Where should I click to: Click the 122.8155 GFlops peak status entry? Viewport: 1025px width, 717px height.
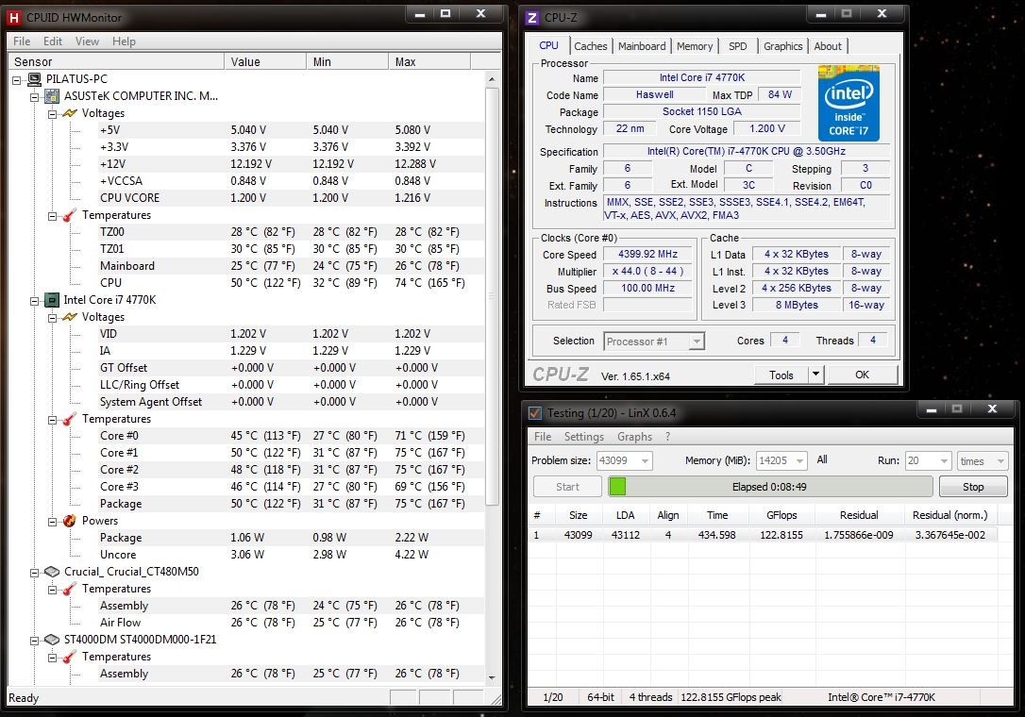(731, 697)
